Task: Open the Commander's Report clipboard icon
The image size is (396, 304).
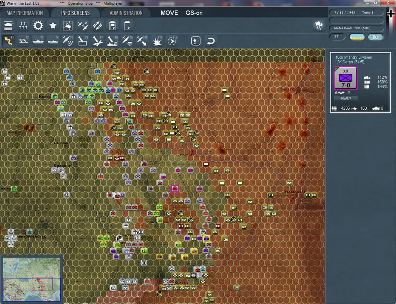Action: pos(113,25)
